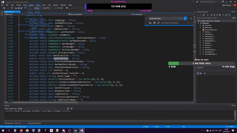Toggle Use regular expressions in find box
Image resolution: width=237 pixels, height=133 pixels.
(x=158, y=23)
